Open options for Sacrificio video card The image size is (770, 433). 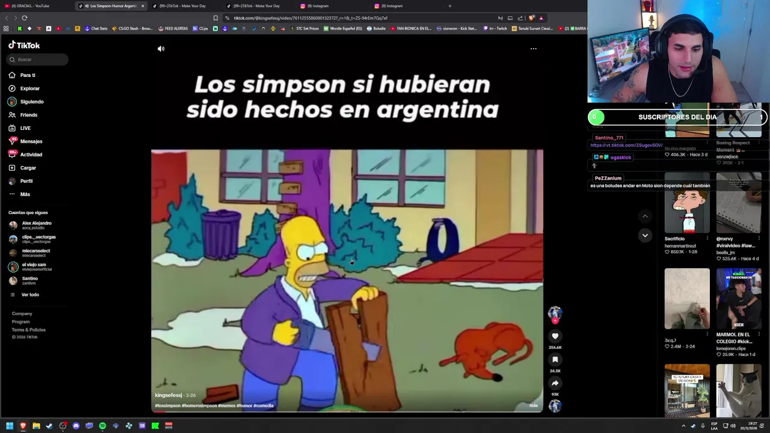[x=707, y=239]
